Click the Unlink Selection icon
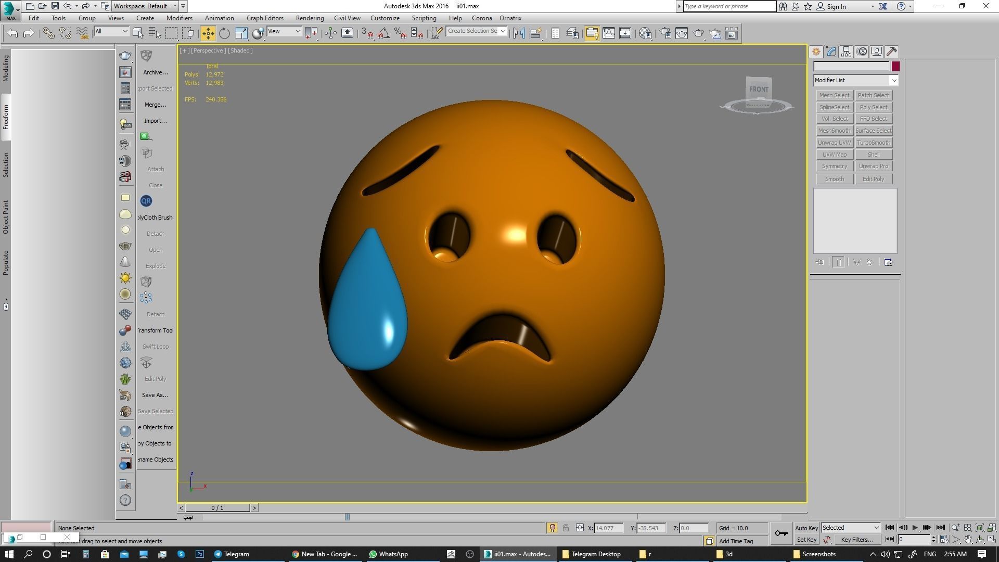 point(65,33)
